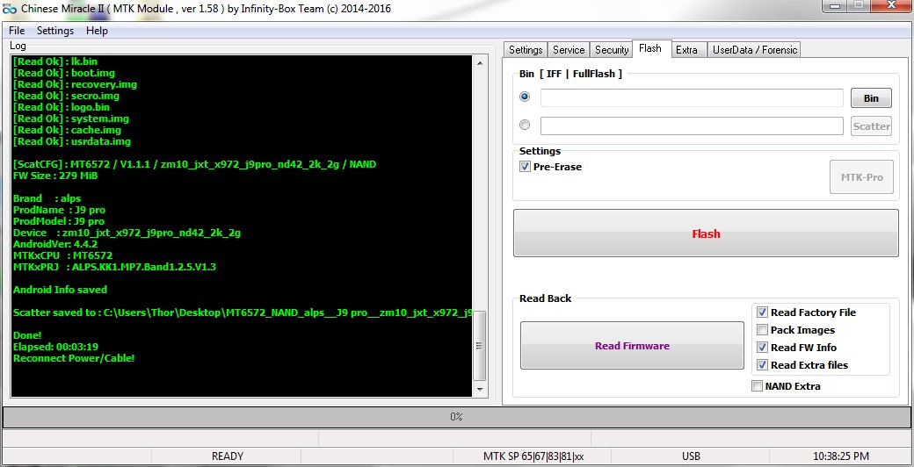Click the '[Read Ok] : boot.img' log line
Image resolution: width=914 pixels, height=467 pixels.
[64, 73]
